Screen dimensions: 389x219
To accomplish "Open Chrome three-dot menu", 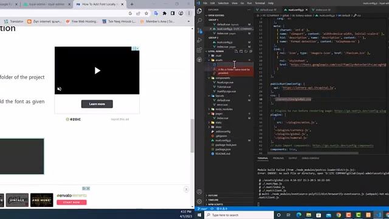I will pos(189,13).
